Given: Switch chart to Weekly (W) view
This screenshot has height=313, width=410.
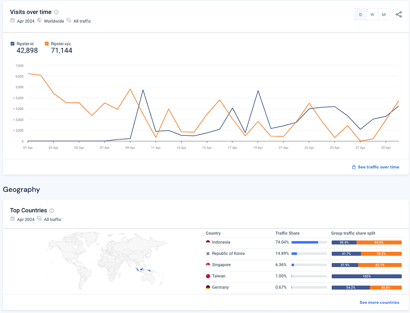Looking at the screenshot, I should tap(372, 14).
